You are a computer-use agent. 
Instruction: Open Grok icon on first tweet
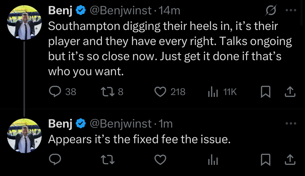pos(270,11)
